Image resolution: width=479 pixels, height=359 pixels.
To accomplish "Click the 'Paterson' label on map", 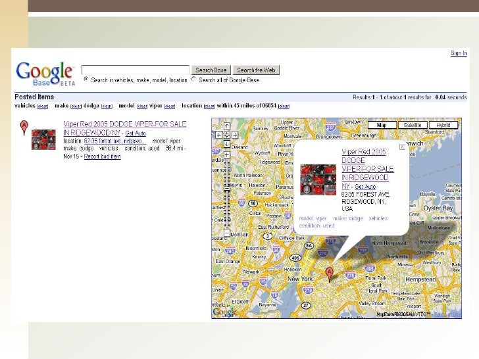I will [262, 193].
